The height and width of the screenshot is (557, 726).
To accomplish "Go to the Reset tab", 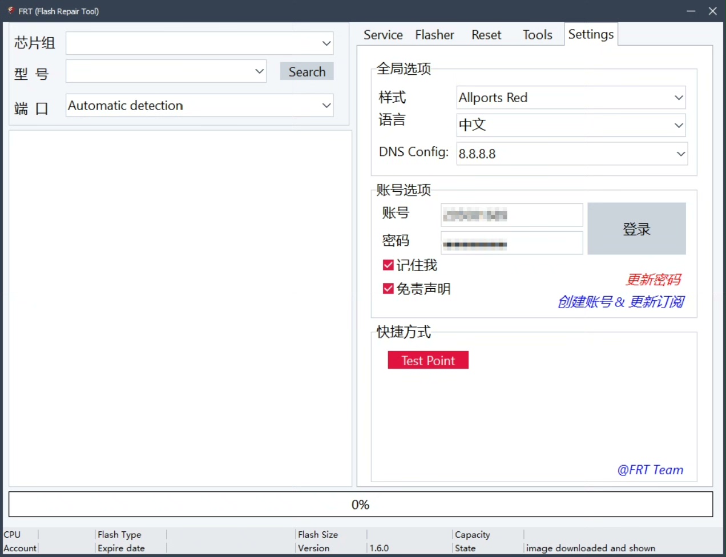I will click(486, 35).
